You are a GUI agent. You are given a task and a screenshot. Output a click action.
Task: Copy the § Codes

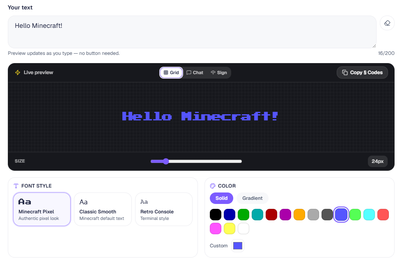click(x=362, y=72)
